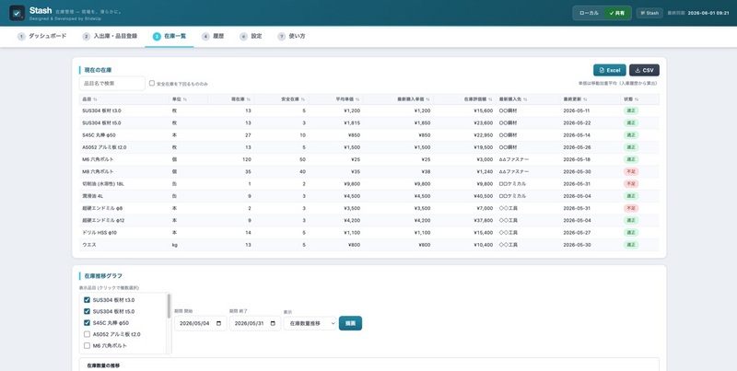Sort by 単位 column sort icon

point(185,99)
